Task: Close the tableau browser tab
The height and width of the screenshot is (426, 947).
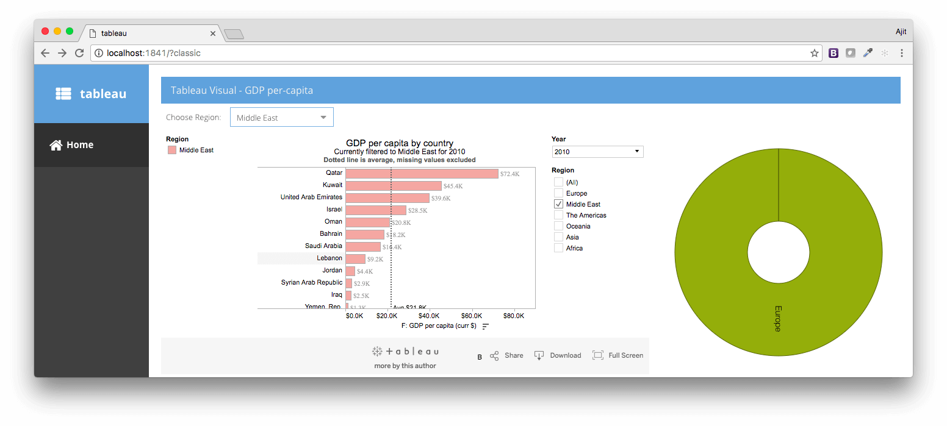Action: coord(213,34)
